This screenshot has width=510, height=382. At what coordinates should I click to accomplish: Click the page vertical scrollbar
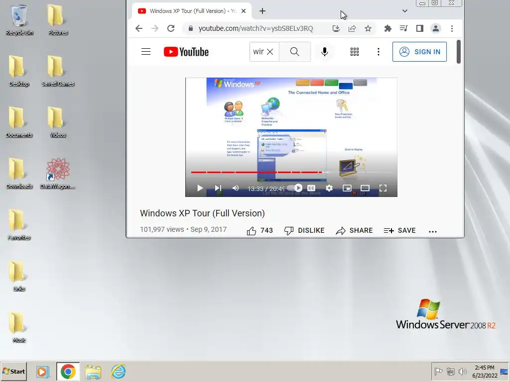459,52
